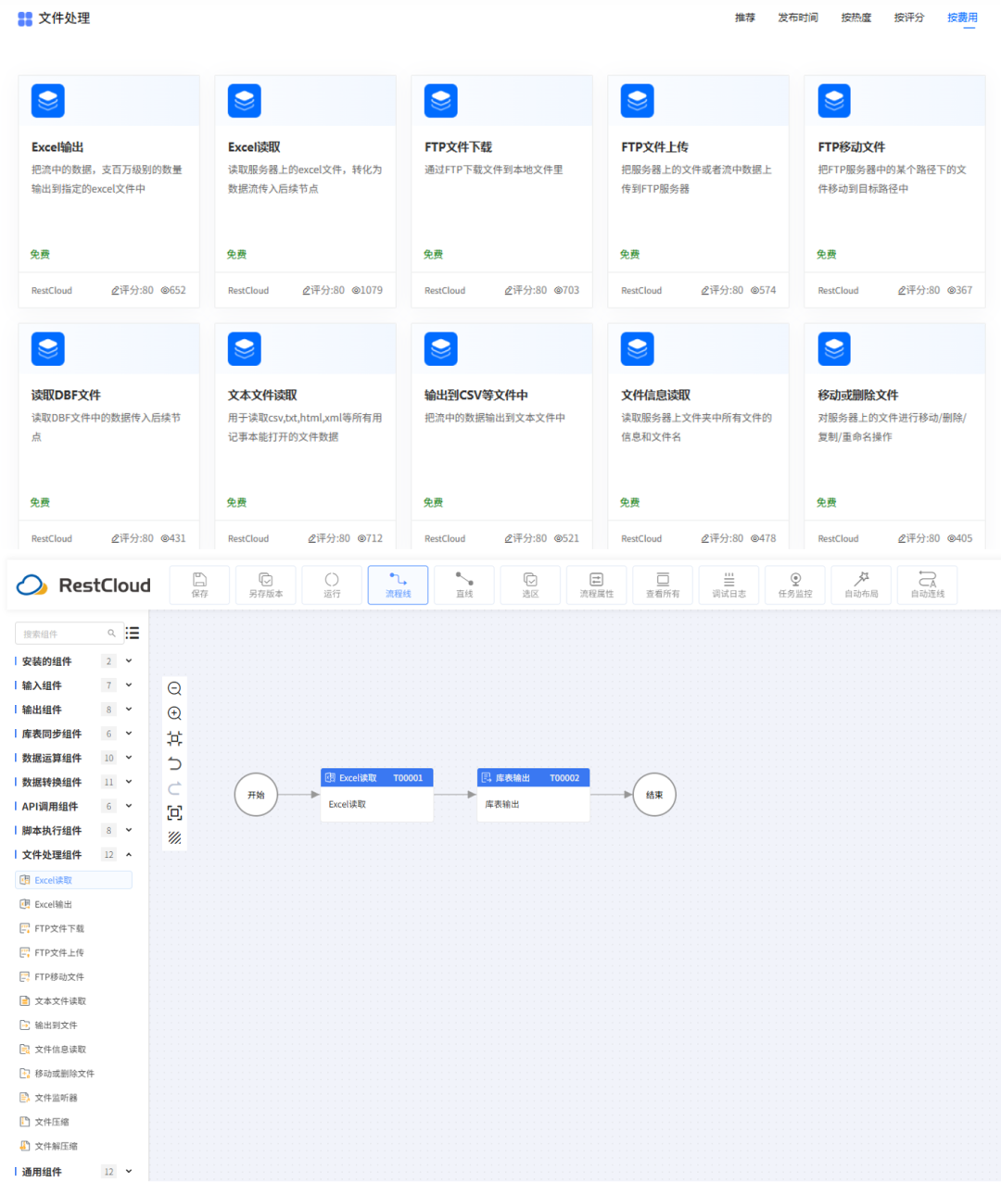This screenshot has width=1001, height=1182.
Task: Click 另存版本 save-as-version toolbar icon
Action: [x=266, y=585]
